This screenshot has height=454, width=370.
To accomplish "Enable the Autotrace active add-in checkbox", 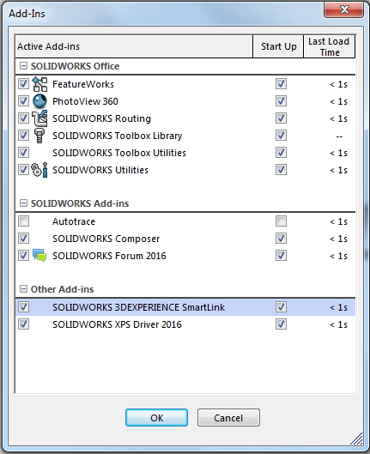I will click(23, 221).
